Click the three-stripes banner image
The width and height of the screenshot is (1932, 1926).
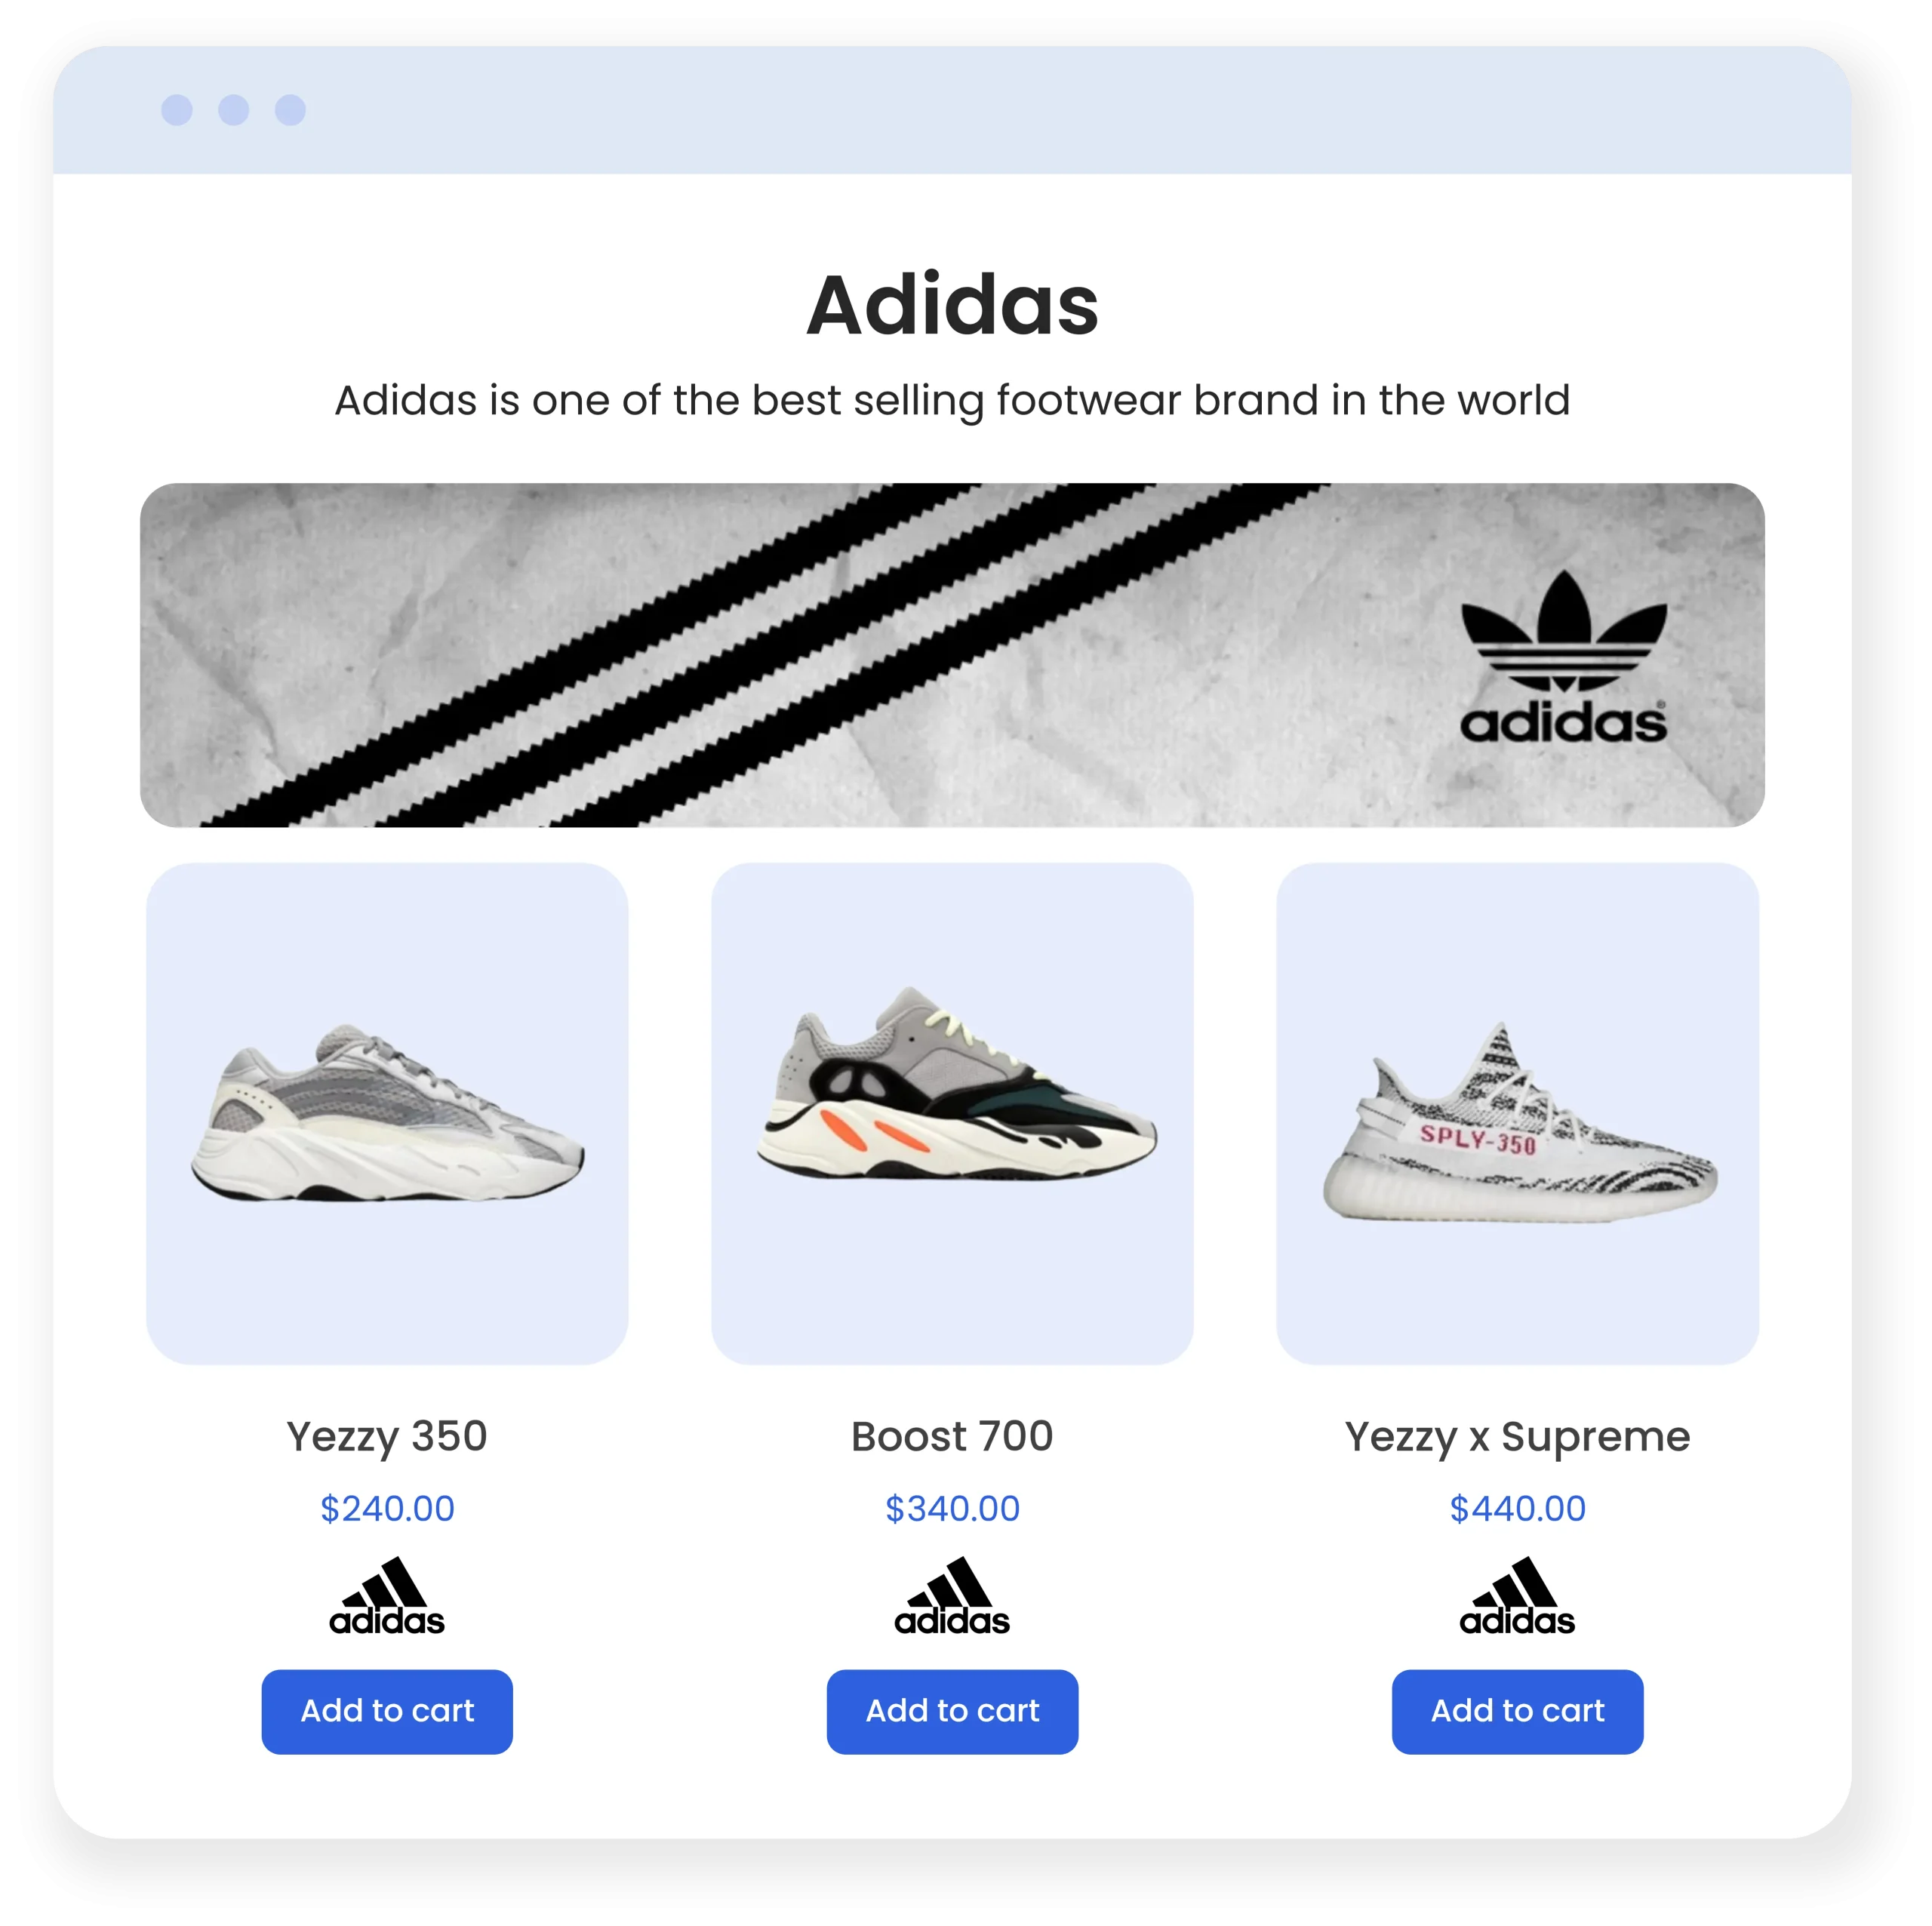tap(952, 655)
